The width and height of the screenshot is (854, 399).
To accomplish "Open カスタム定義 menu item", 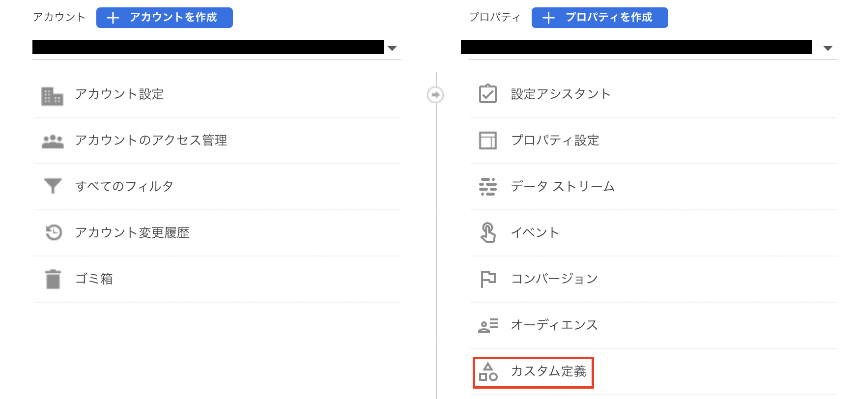I will click(654, 371).
